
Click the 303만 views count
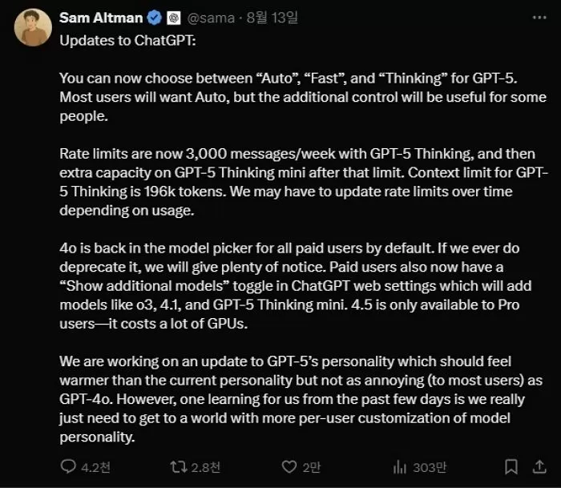(430, 467)
